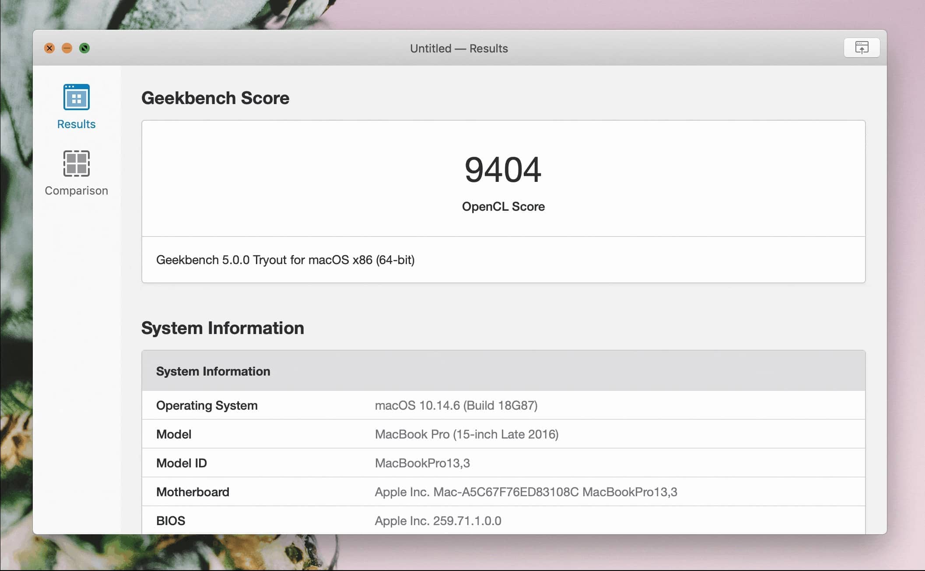
Task: Select the Operating System row label
Action: tap(207, 405)
